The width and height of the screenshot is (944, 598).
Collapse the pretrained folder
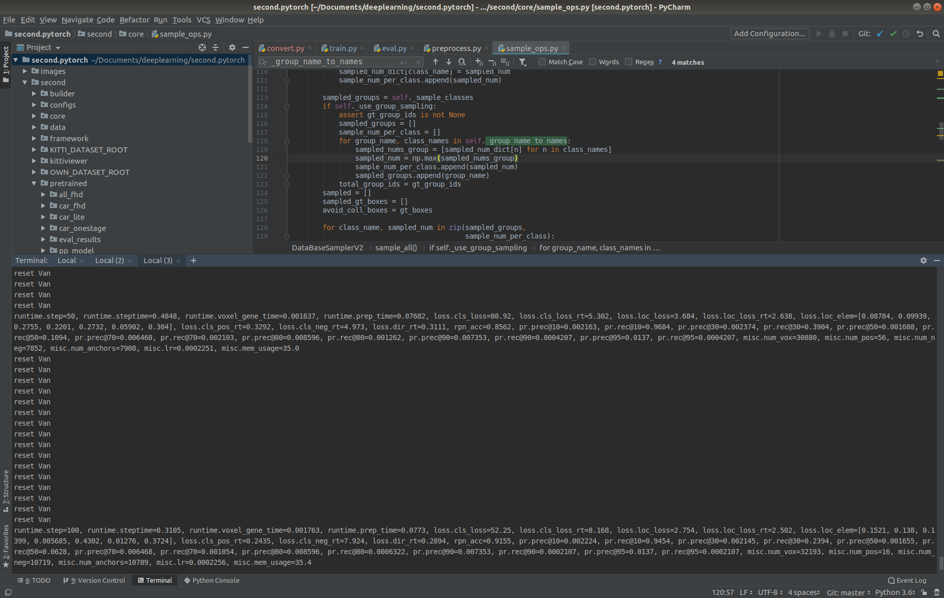pyautogui.click(x=34, y=184)
